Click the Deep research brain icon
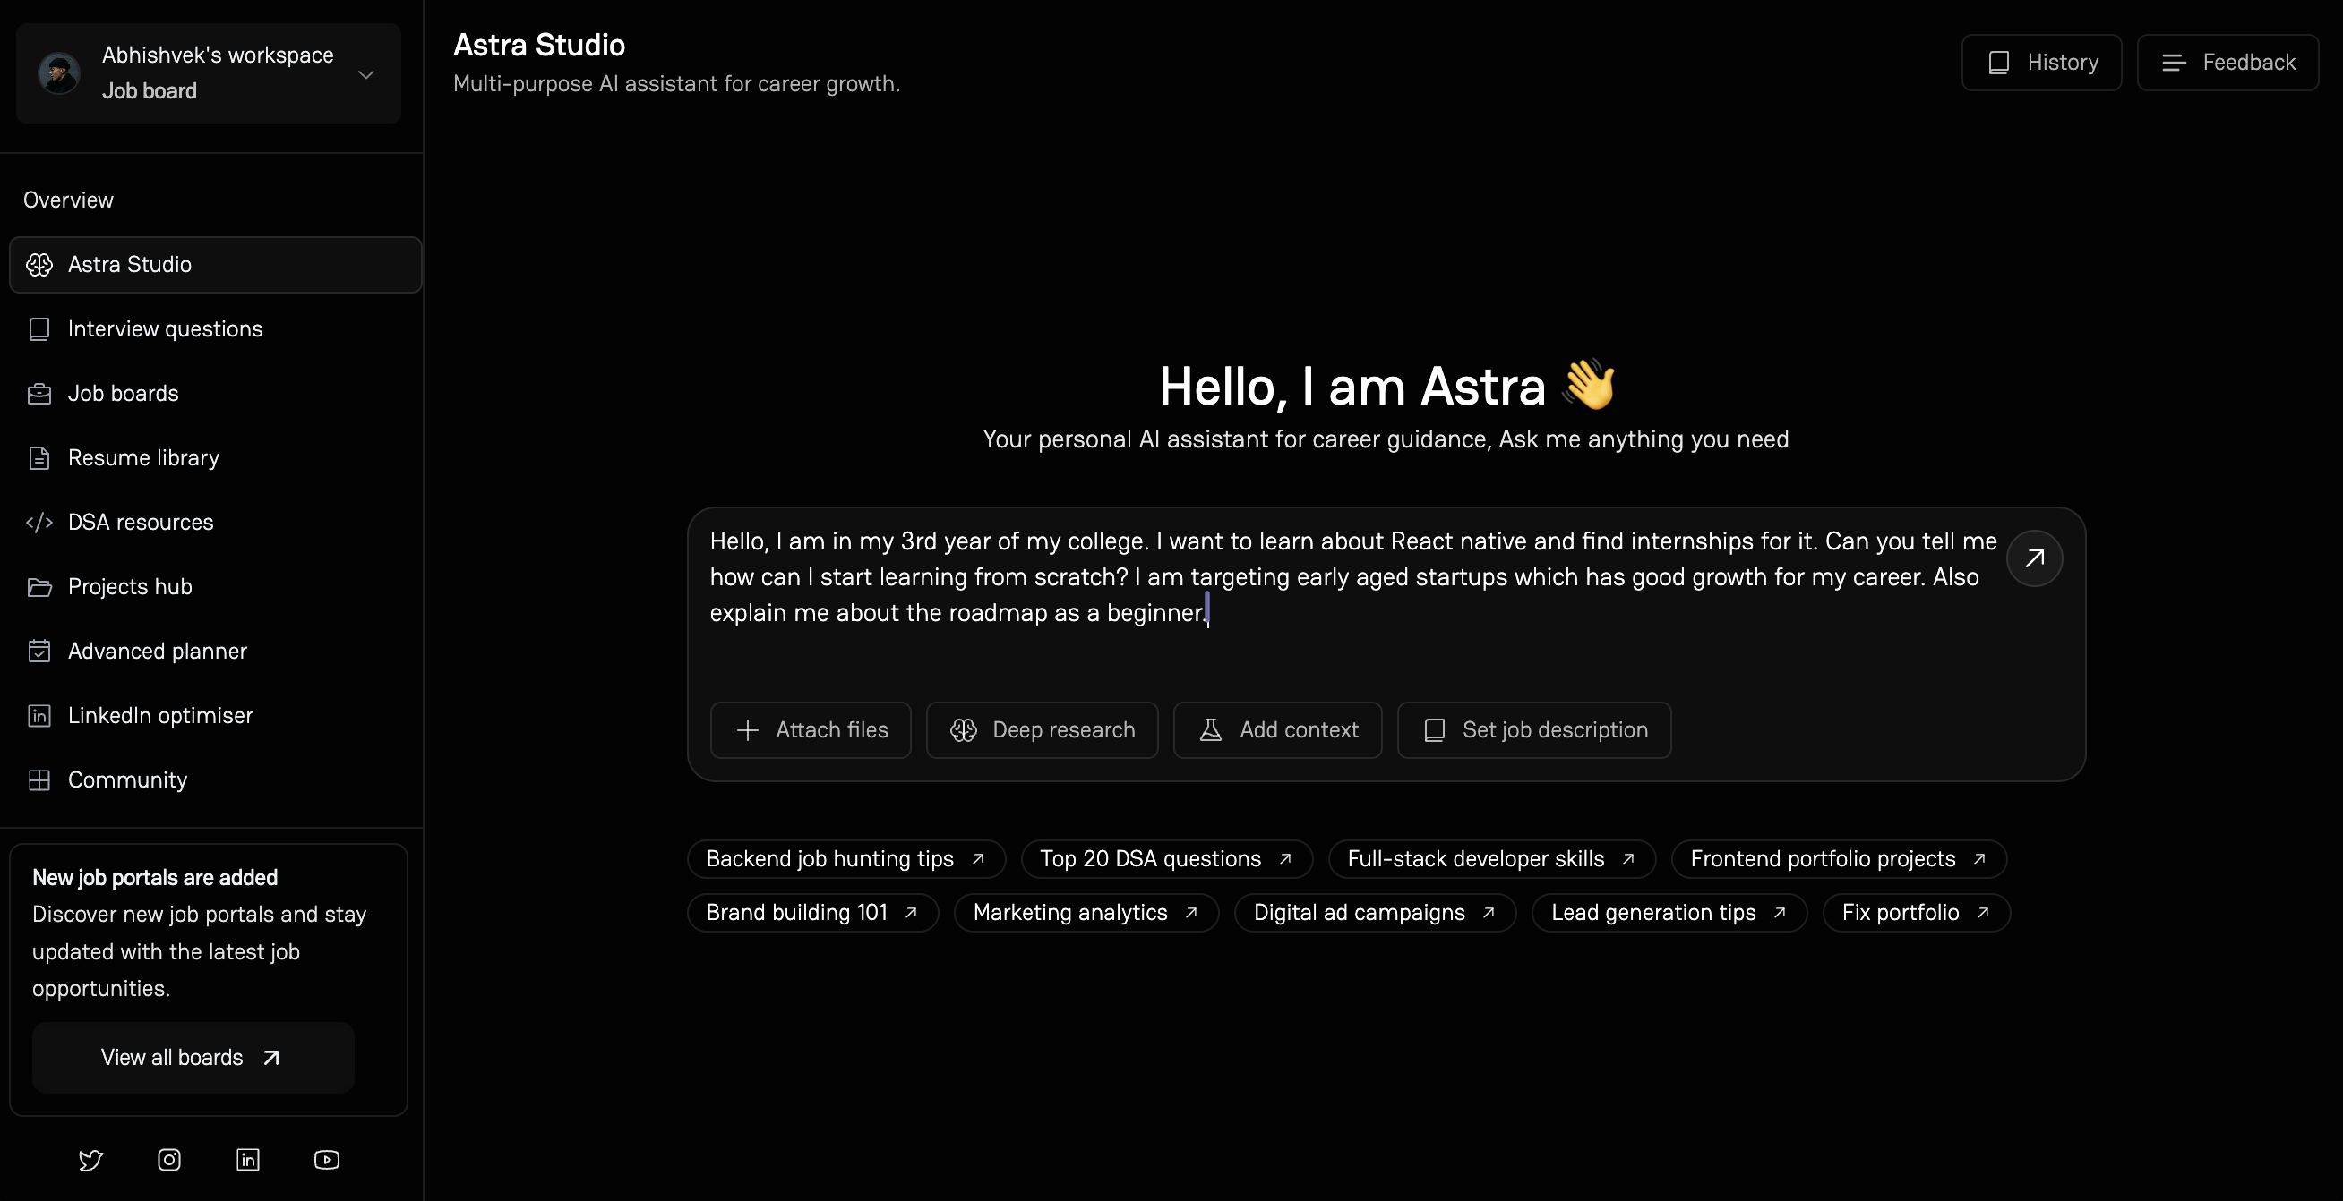2343x1201 pixels. coord(963,730)
